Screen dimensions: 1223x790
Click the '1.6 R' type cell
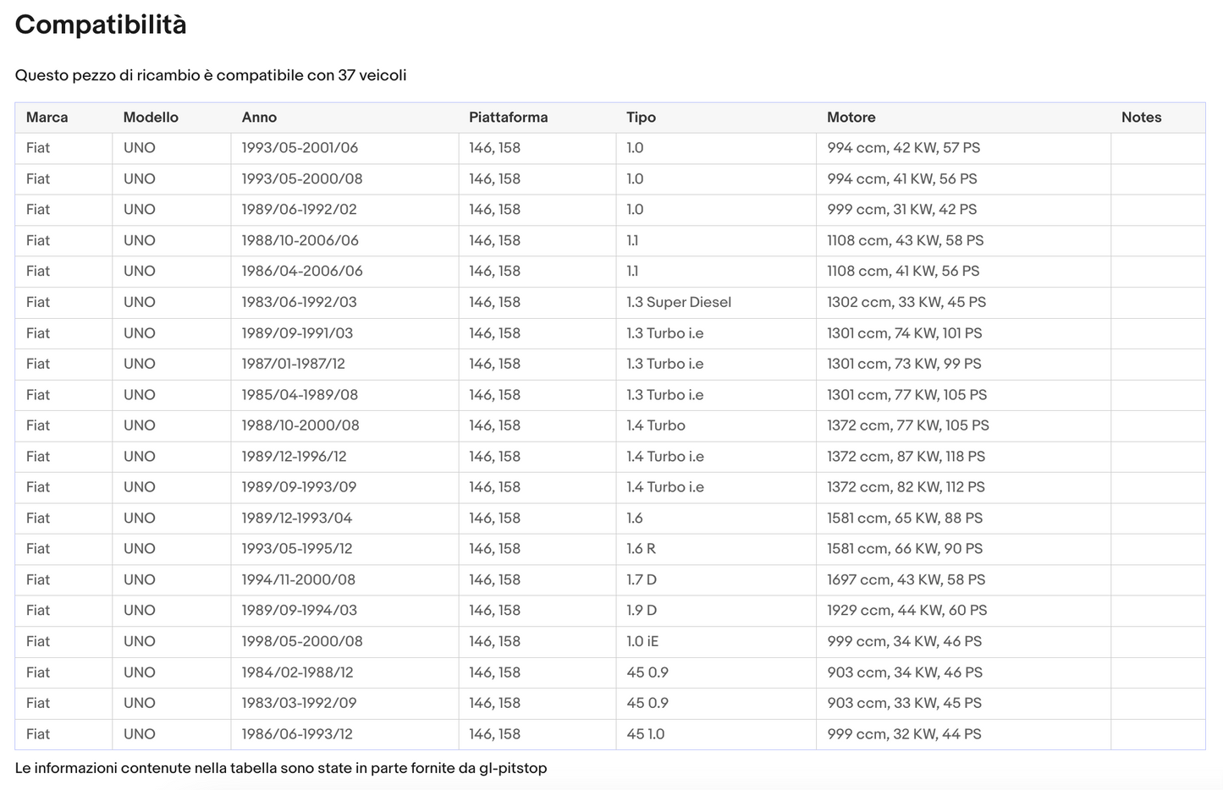click(x=641, y=549)
